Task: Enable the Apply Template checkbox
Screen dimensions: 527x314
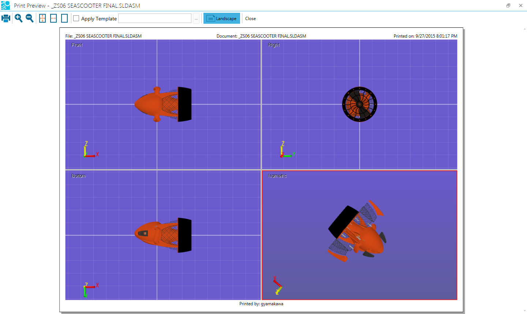Action: (76, 18)
